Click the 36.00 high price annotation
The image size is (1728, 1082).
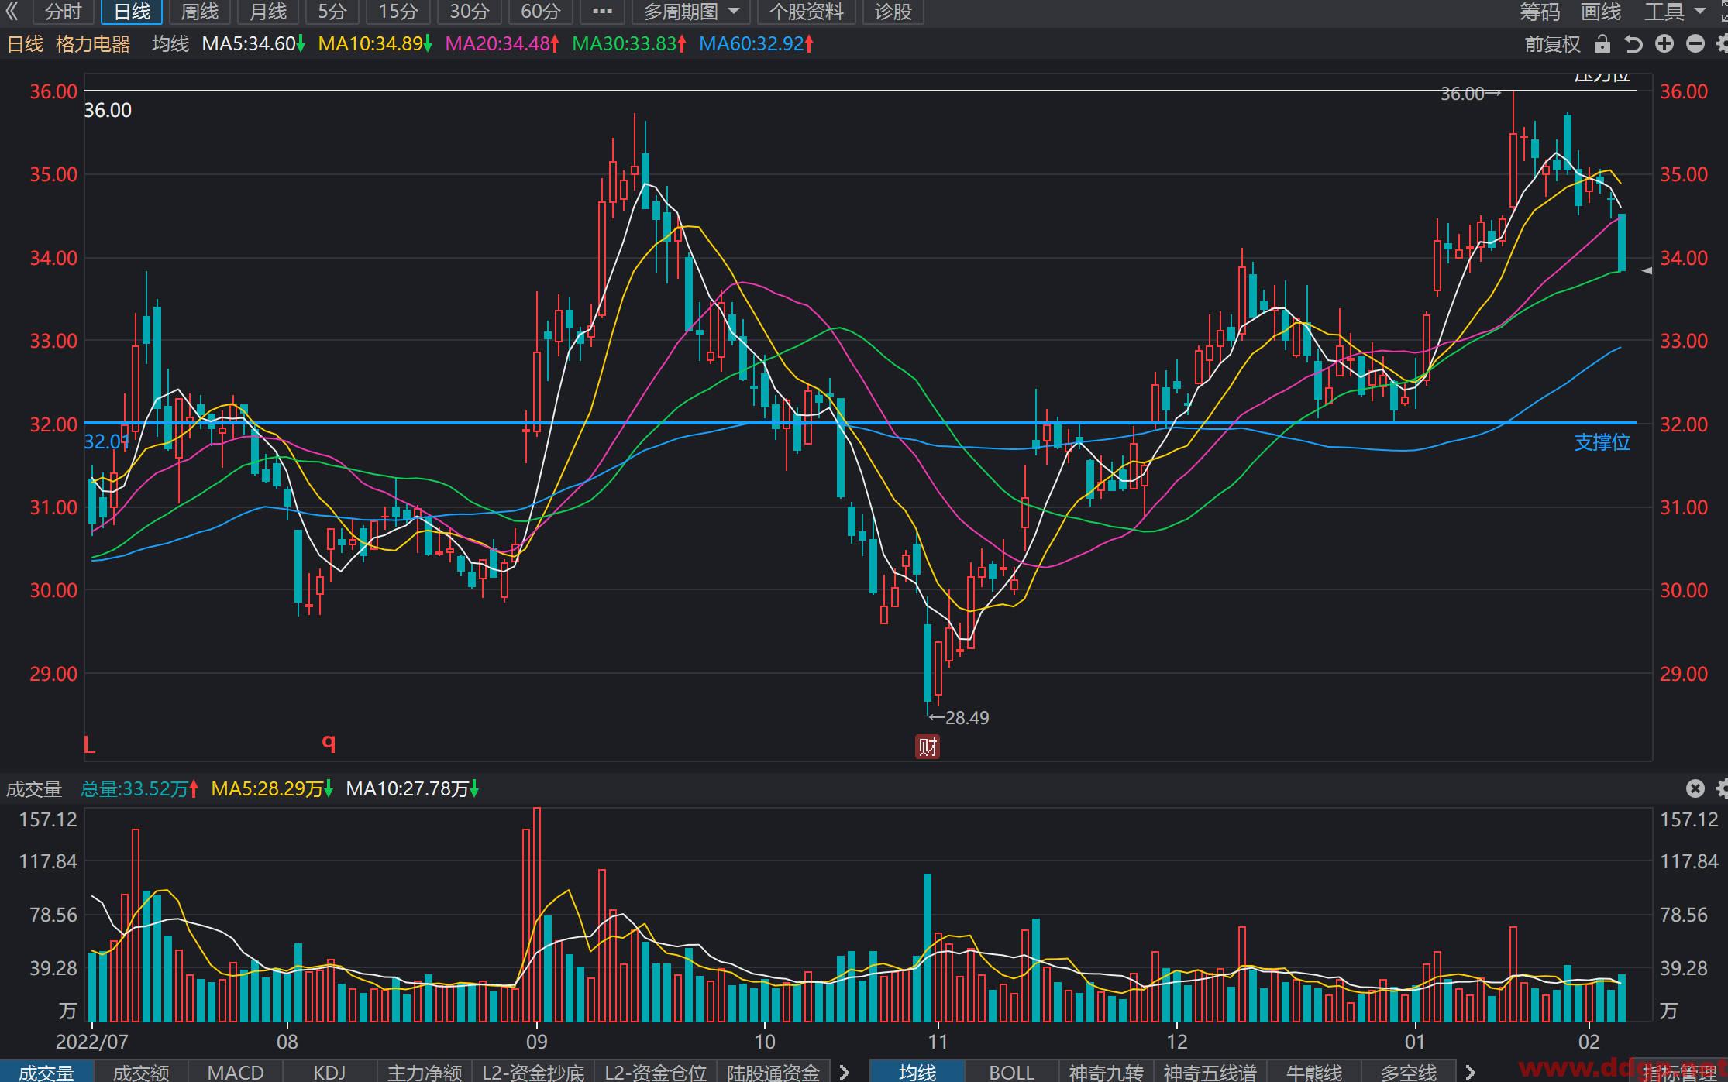point(1471,94)
